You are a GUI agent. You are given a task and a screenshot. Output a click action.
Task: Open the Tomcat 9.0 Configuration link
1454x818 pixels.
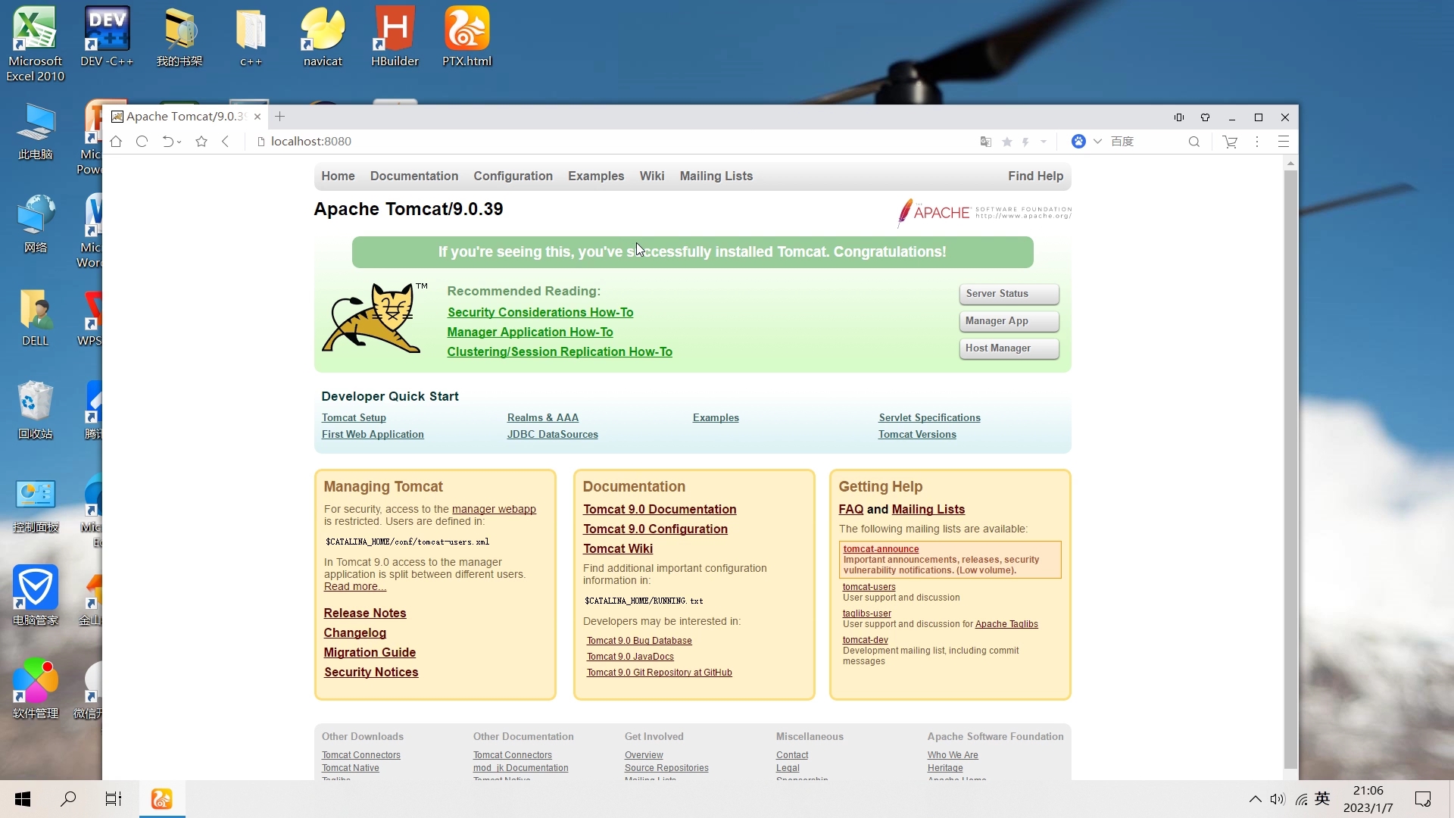[655, 529]
